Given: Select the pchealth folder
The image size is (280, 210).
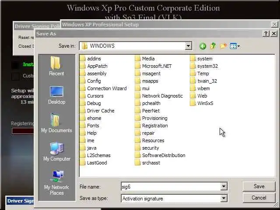Looking at the screenshot, I should point(148,103).
